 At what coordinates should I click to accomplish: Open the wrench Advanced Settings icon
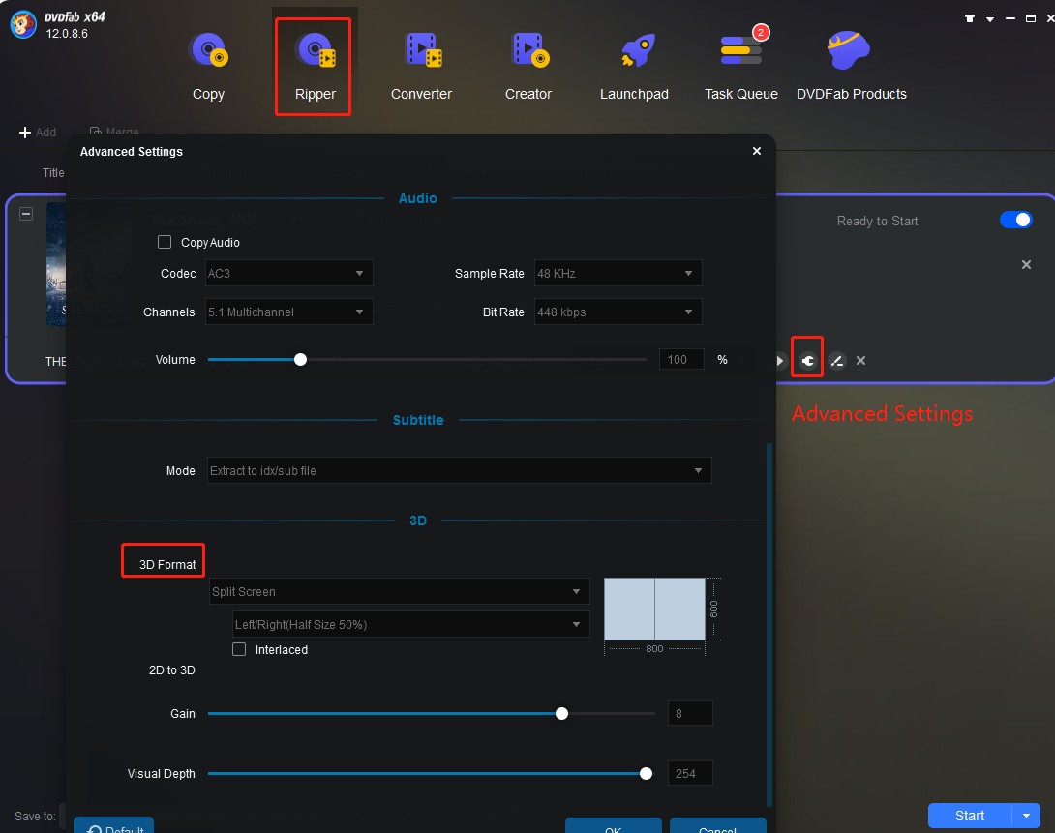(x=807, y=359)
